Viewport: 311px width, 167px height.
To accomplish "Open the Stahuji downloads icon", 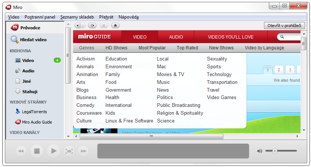I will [x=18, y=91].
